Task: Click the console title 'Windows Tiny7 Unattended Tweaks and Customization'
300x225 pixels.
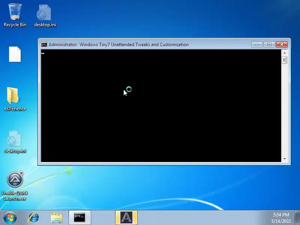Action: 134,45
